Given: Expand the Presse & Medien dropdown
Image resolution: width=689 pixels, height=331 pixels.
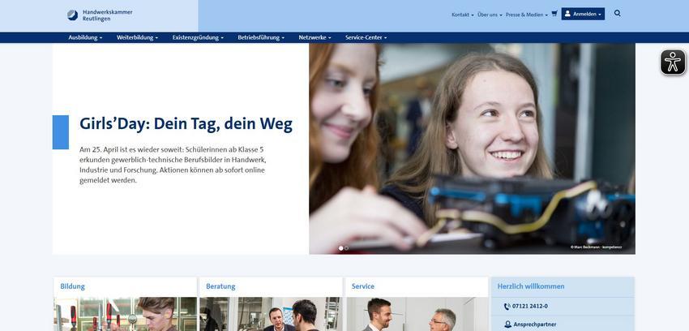Looking at the screenshot, I should click(526, 15).
